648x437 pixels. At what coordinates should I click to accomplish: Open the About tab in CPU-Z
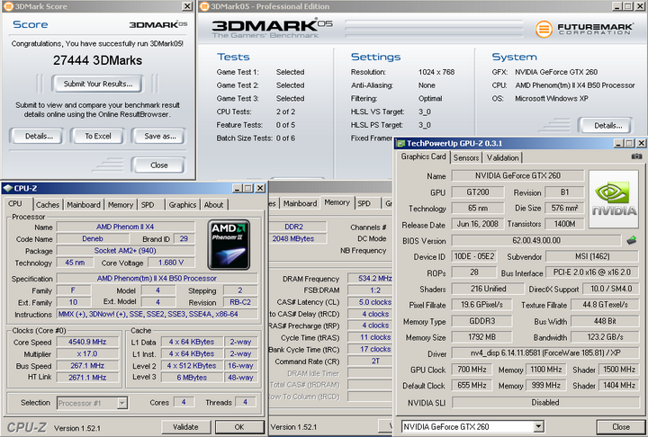coord(213,204)
